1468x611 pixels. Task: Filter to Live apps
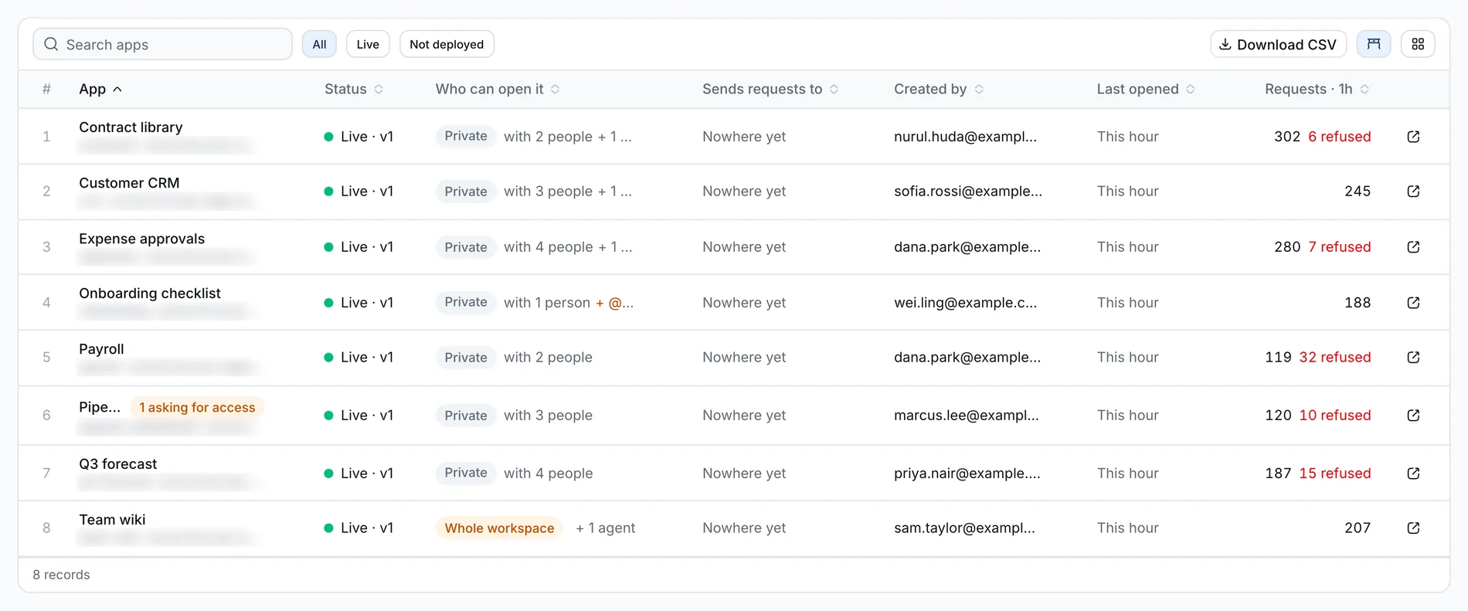coord(368,44)
